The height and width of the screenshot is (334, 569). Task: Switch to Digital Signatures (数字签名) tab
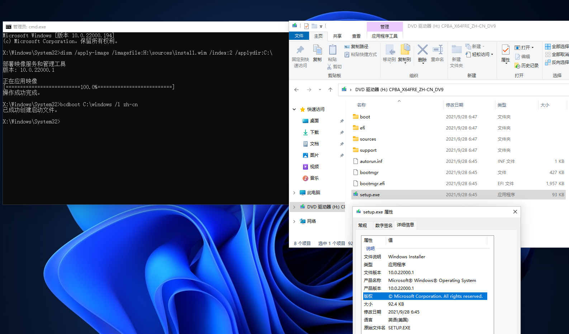pos(384,225)
